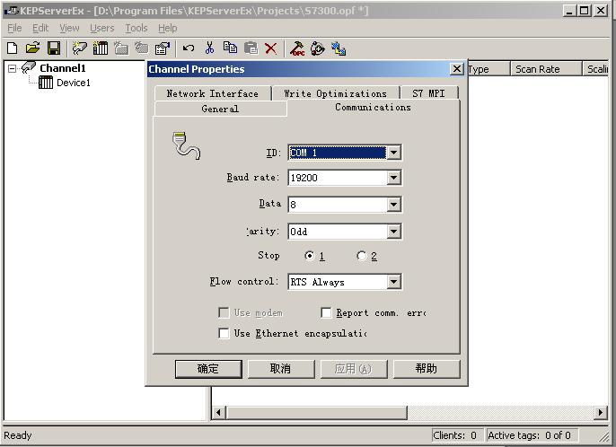Click the Save Project disk icon
616x447 pixels.
pos(54,48)
